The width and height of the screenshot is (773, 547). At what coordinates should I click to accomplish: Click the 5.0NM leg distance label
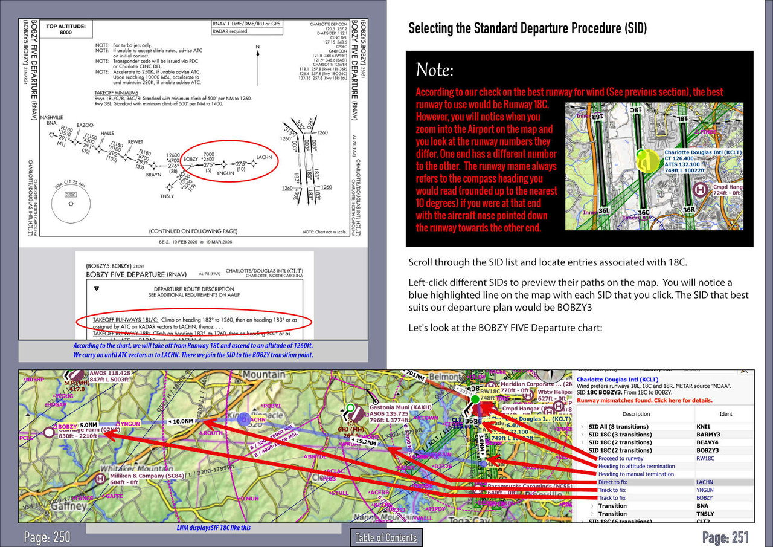[88, 424]
